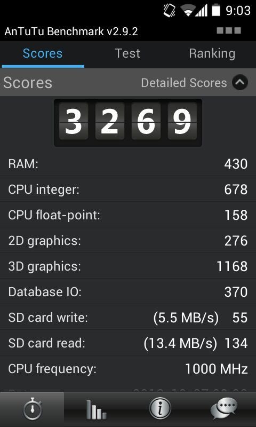Select the 3D graphics score row
The height and width of the screenshot is (427, 256).
[x=128, y=266]
